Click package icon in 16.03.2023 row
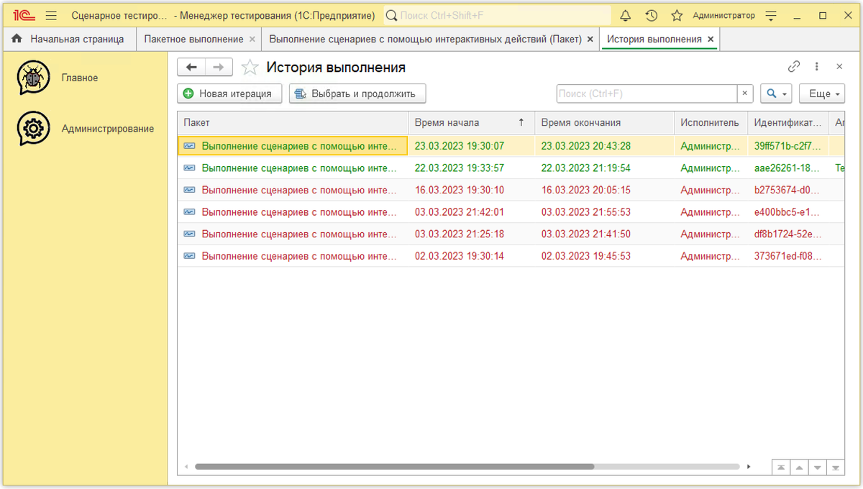 pyautogui.click(x=189, y=190)
